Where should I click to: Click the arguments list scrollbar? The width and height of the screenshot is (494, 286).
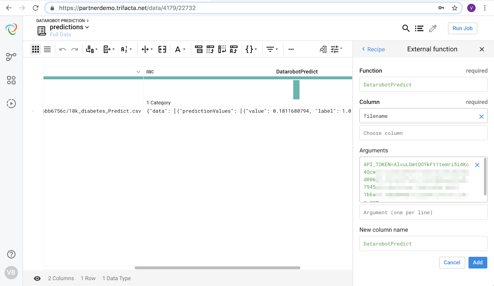tap(485, 177)
